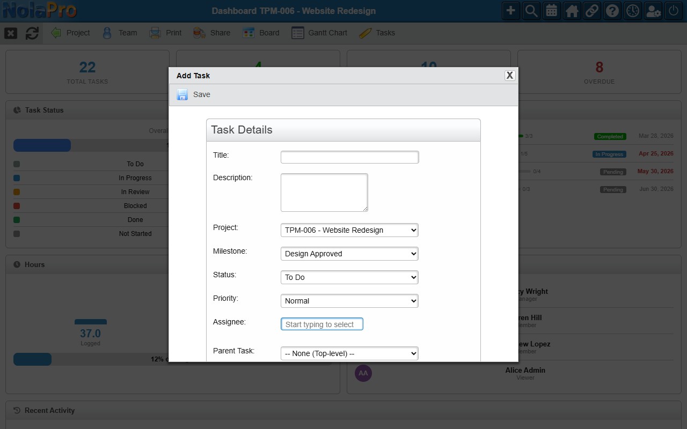
Task: Open the Milestone dropdown
Action: 349,254
